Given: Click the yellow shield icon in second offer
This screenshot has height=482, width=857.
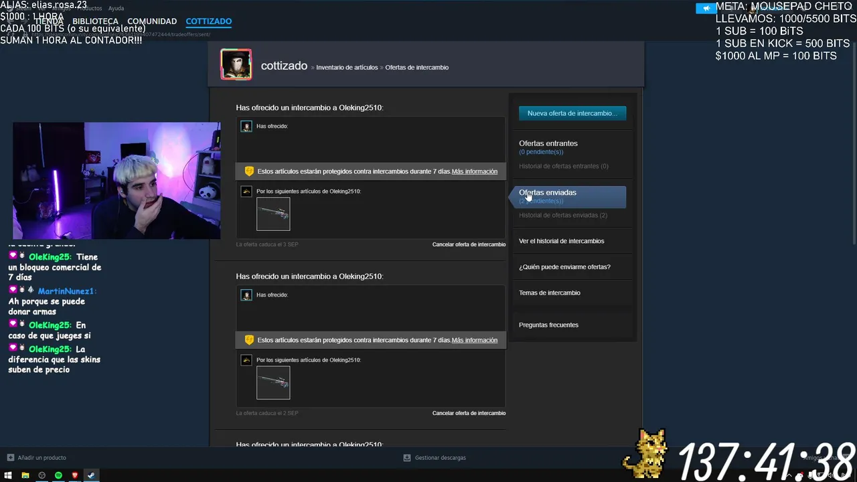Looking at the screenshot, I should point(249,340).
